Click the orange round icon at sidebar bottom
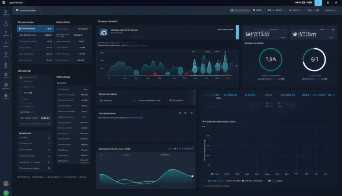The height and width of the screenshot is (196, 342). tap(6, 183)
